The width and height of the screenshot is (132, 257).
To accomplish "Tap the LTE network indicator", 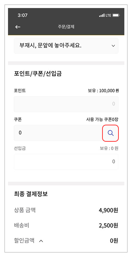I will [x=108, y=15].
